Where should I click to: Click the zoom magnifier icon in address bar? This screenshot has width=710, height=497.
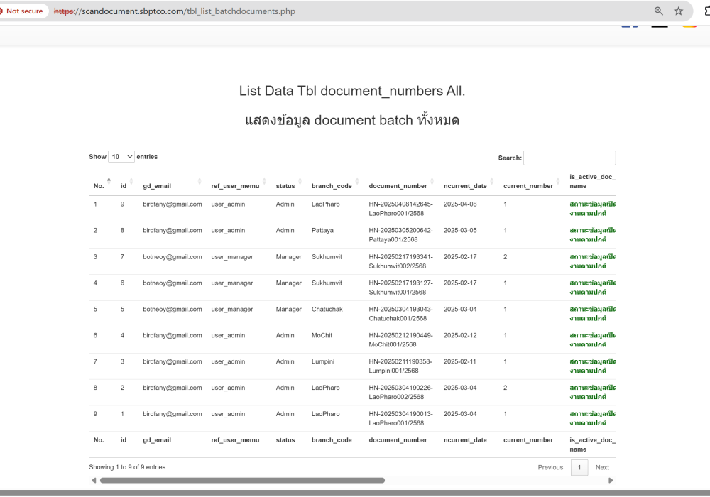pyautogui.click(x=659, y=11)
